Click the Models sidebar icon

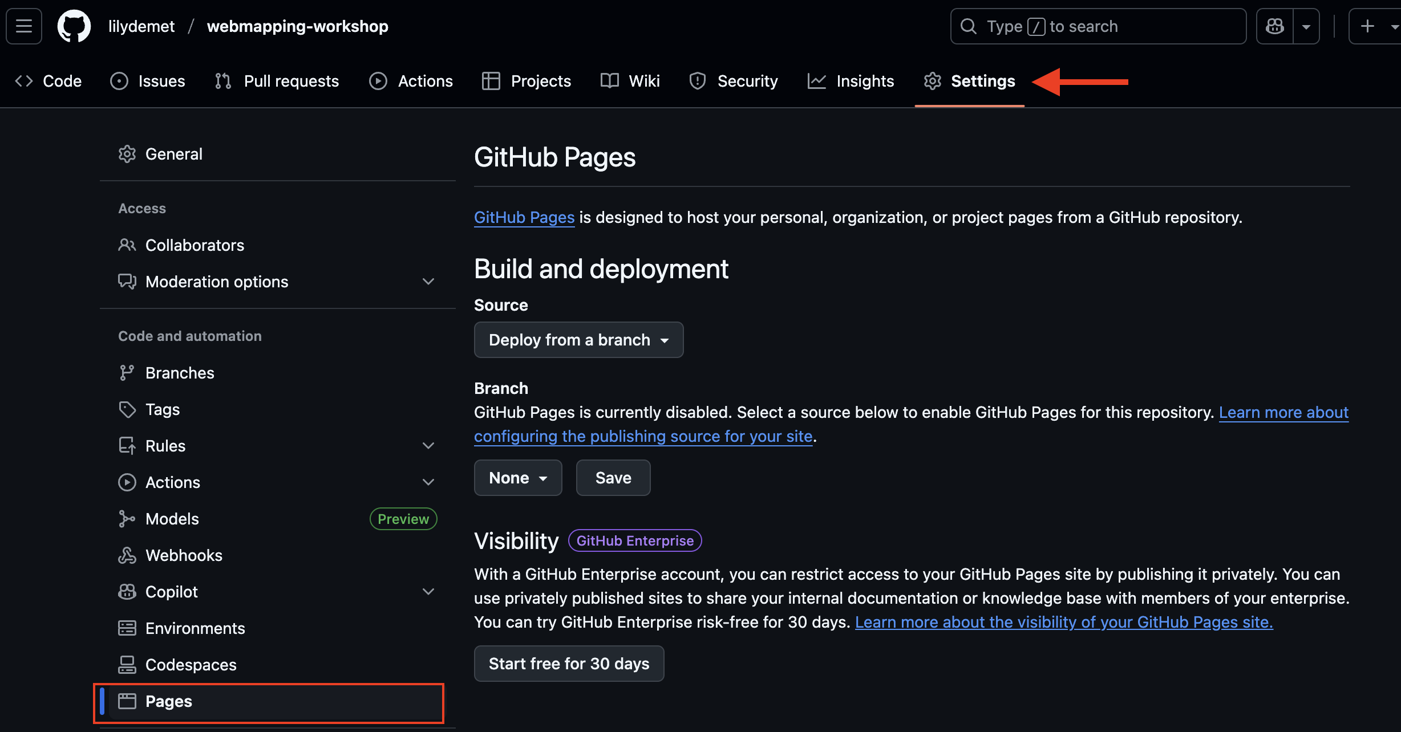tap(127, 519)
